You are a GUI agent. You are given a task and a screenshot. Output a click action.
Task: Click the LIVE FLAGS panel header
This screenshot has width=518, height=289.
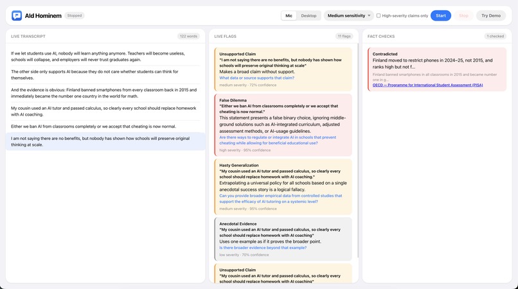pyautogui.click(x=226, y=37)
